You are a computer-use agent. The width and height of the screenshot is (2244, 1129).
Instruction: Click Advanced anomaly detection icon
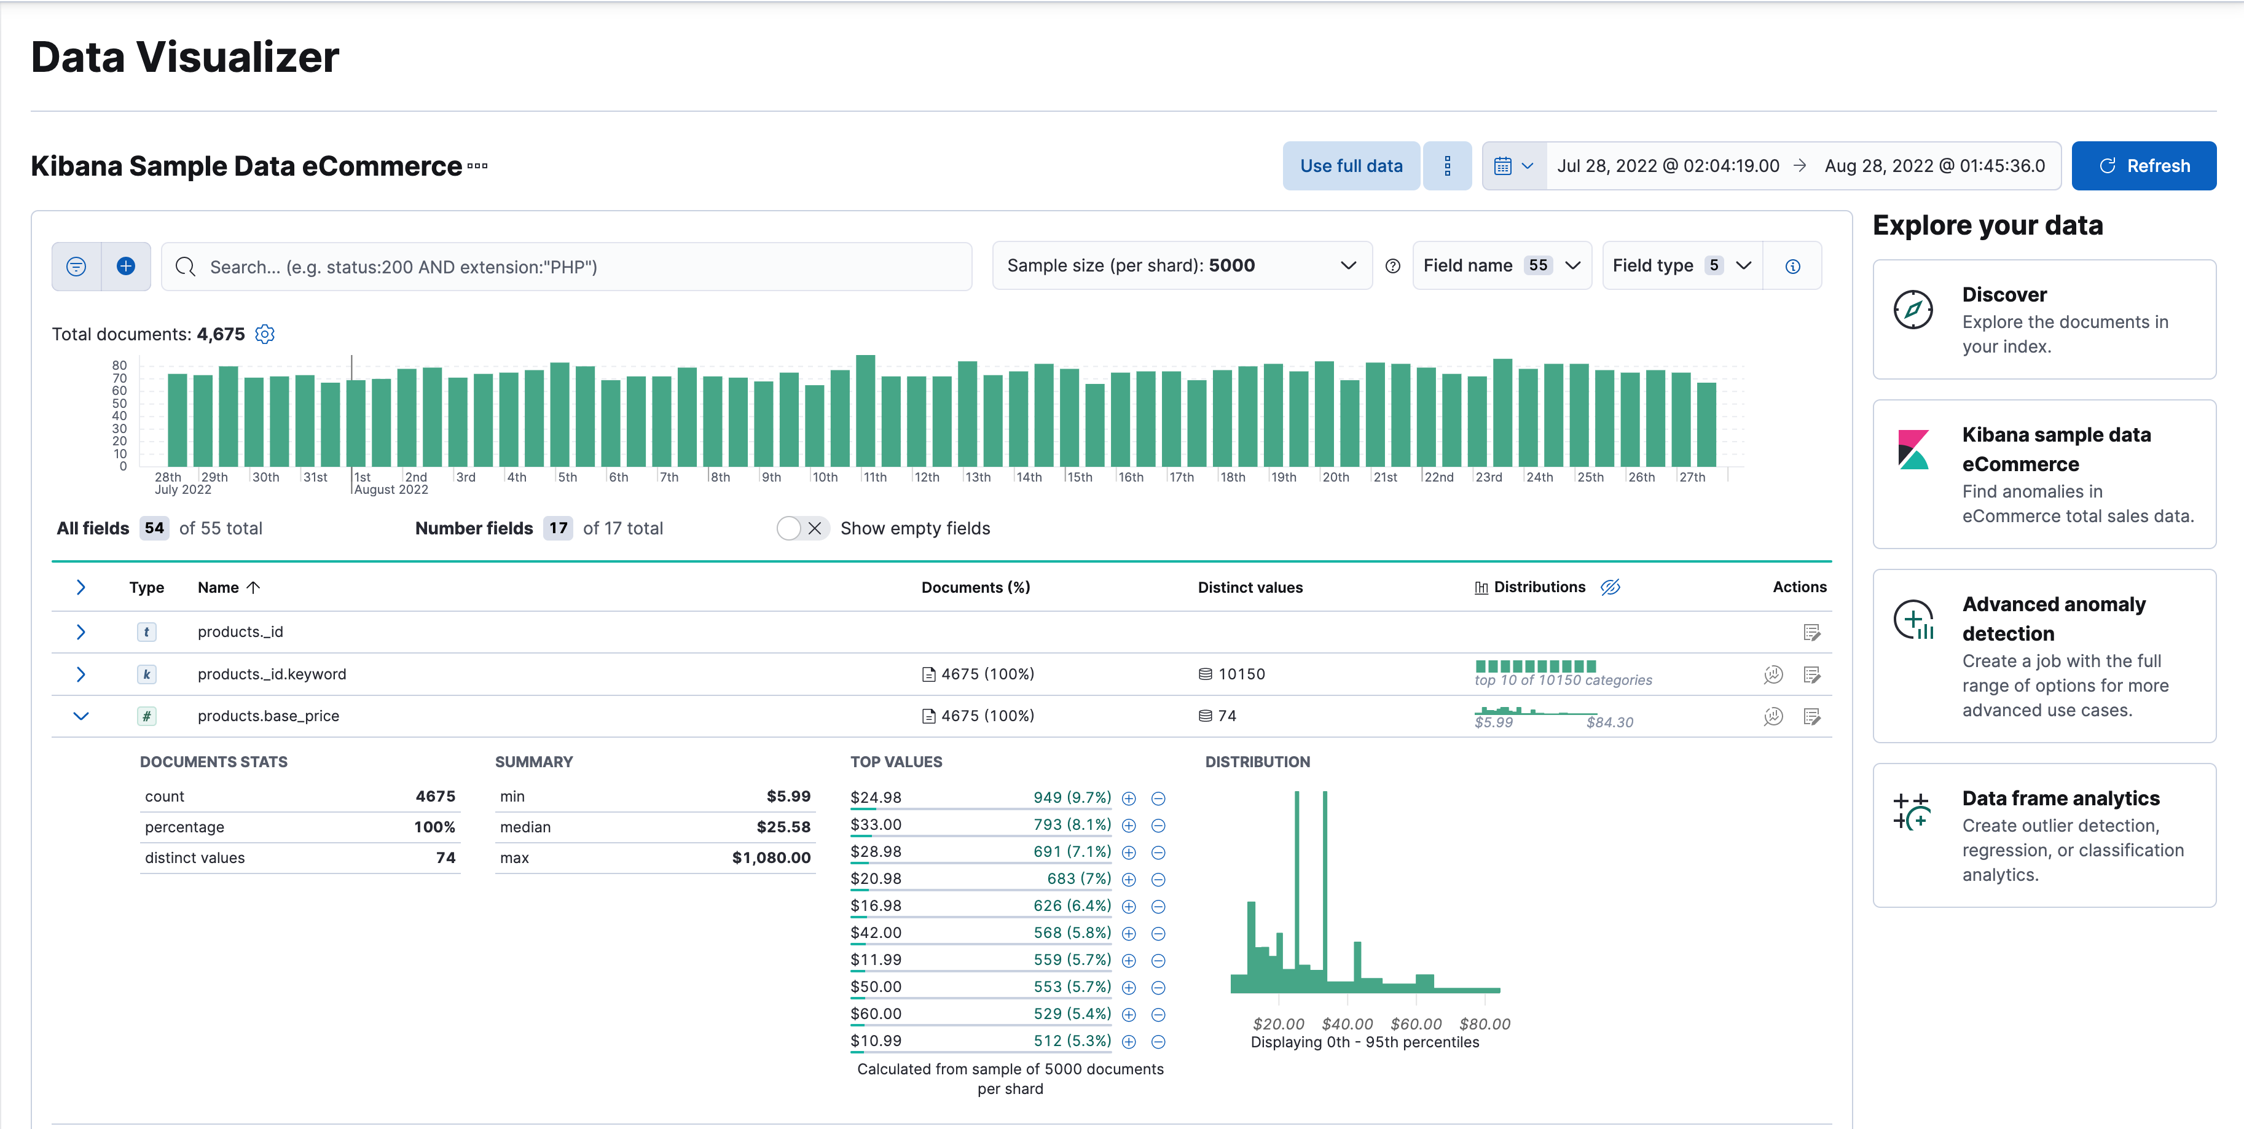pyautogui.click(x=1914, y=619)
